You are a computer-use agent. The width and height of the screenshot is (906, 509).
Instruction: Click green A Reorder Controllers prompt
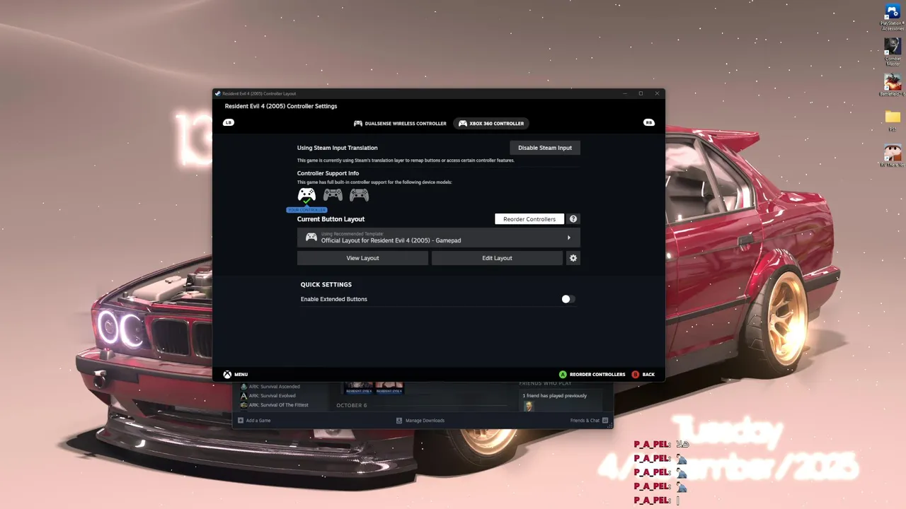point(592,374)
